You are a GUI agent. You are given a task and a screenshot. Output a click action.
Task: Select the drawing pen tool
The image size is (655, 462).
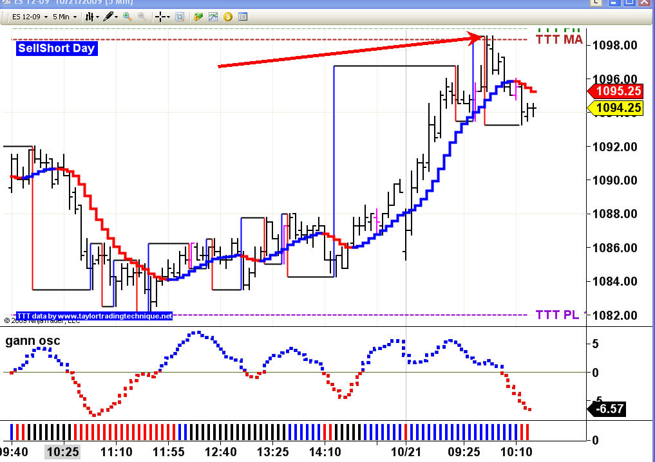[108, 17]
